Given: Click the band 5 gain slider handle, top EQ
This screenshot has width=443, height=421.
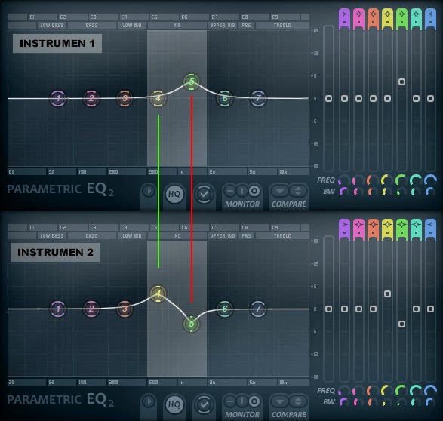Looking at the screenshot, I should [401, 82].
